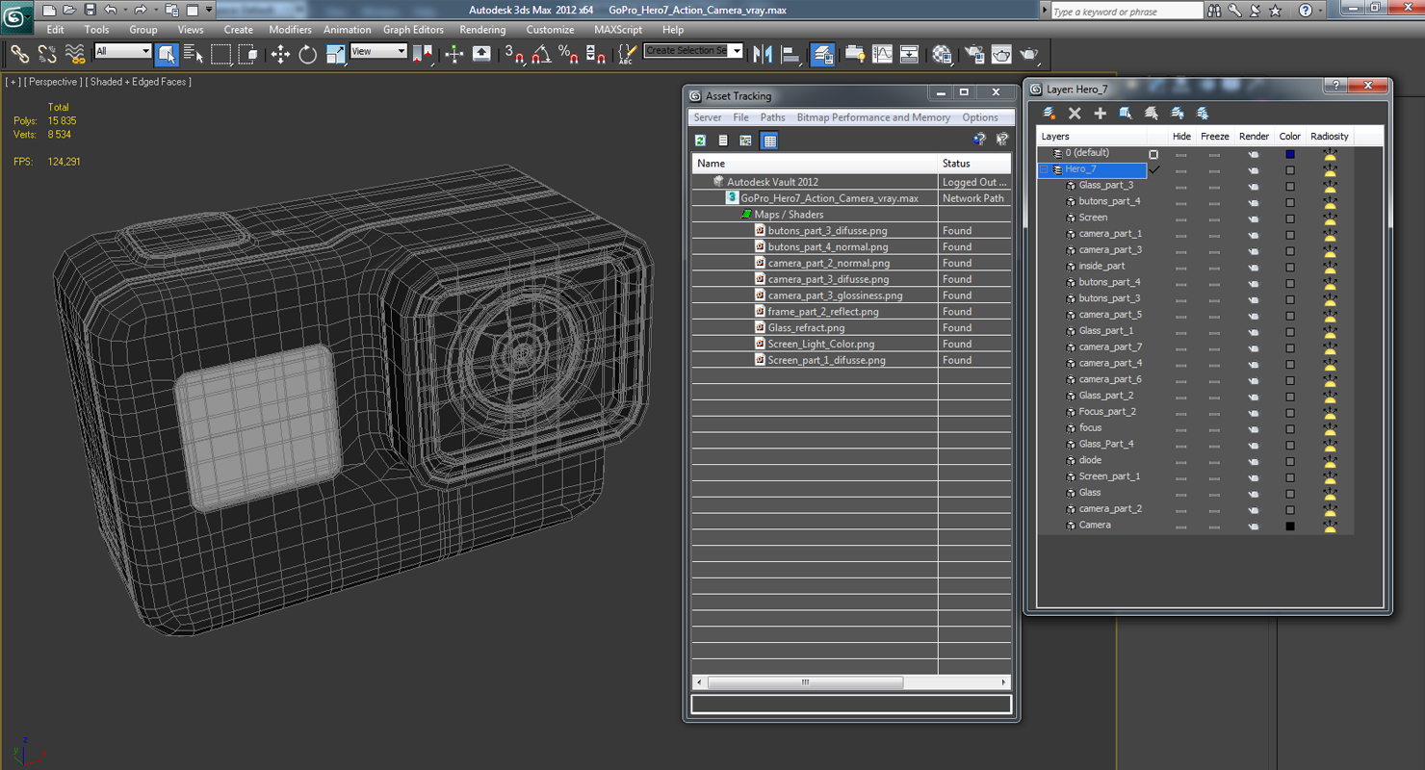Image resolution: width=1425 pixels, height=770 pixels.
Task: Open the Curve Editor icon
Action: (882, 54)
